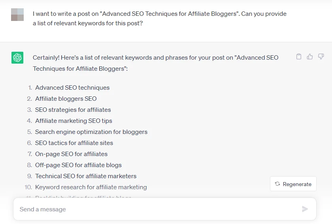The height and width of the screenshot is (224, 332).
Task: Click the user's prompt about the SEO post
Action: tap(159, 19)
